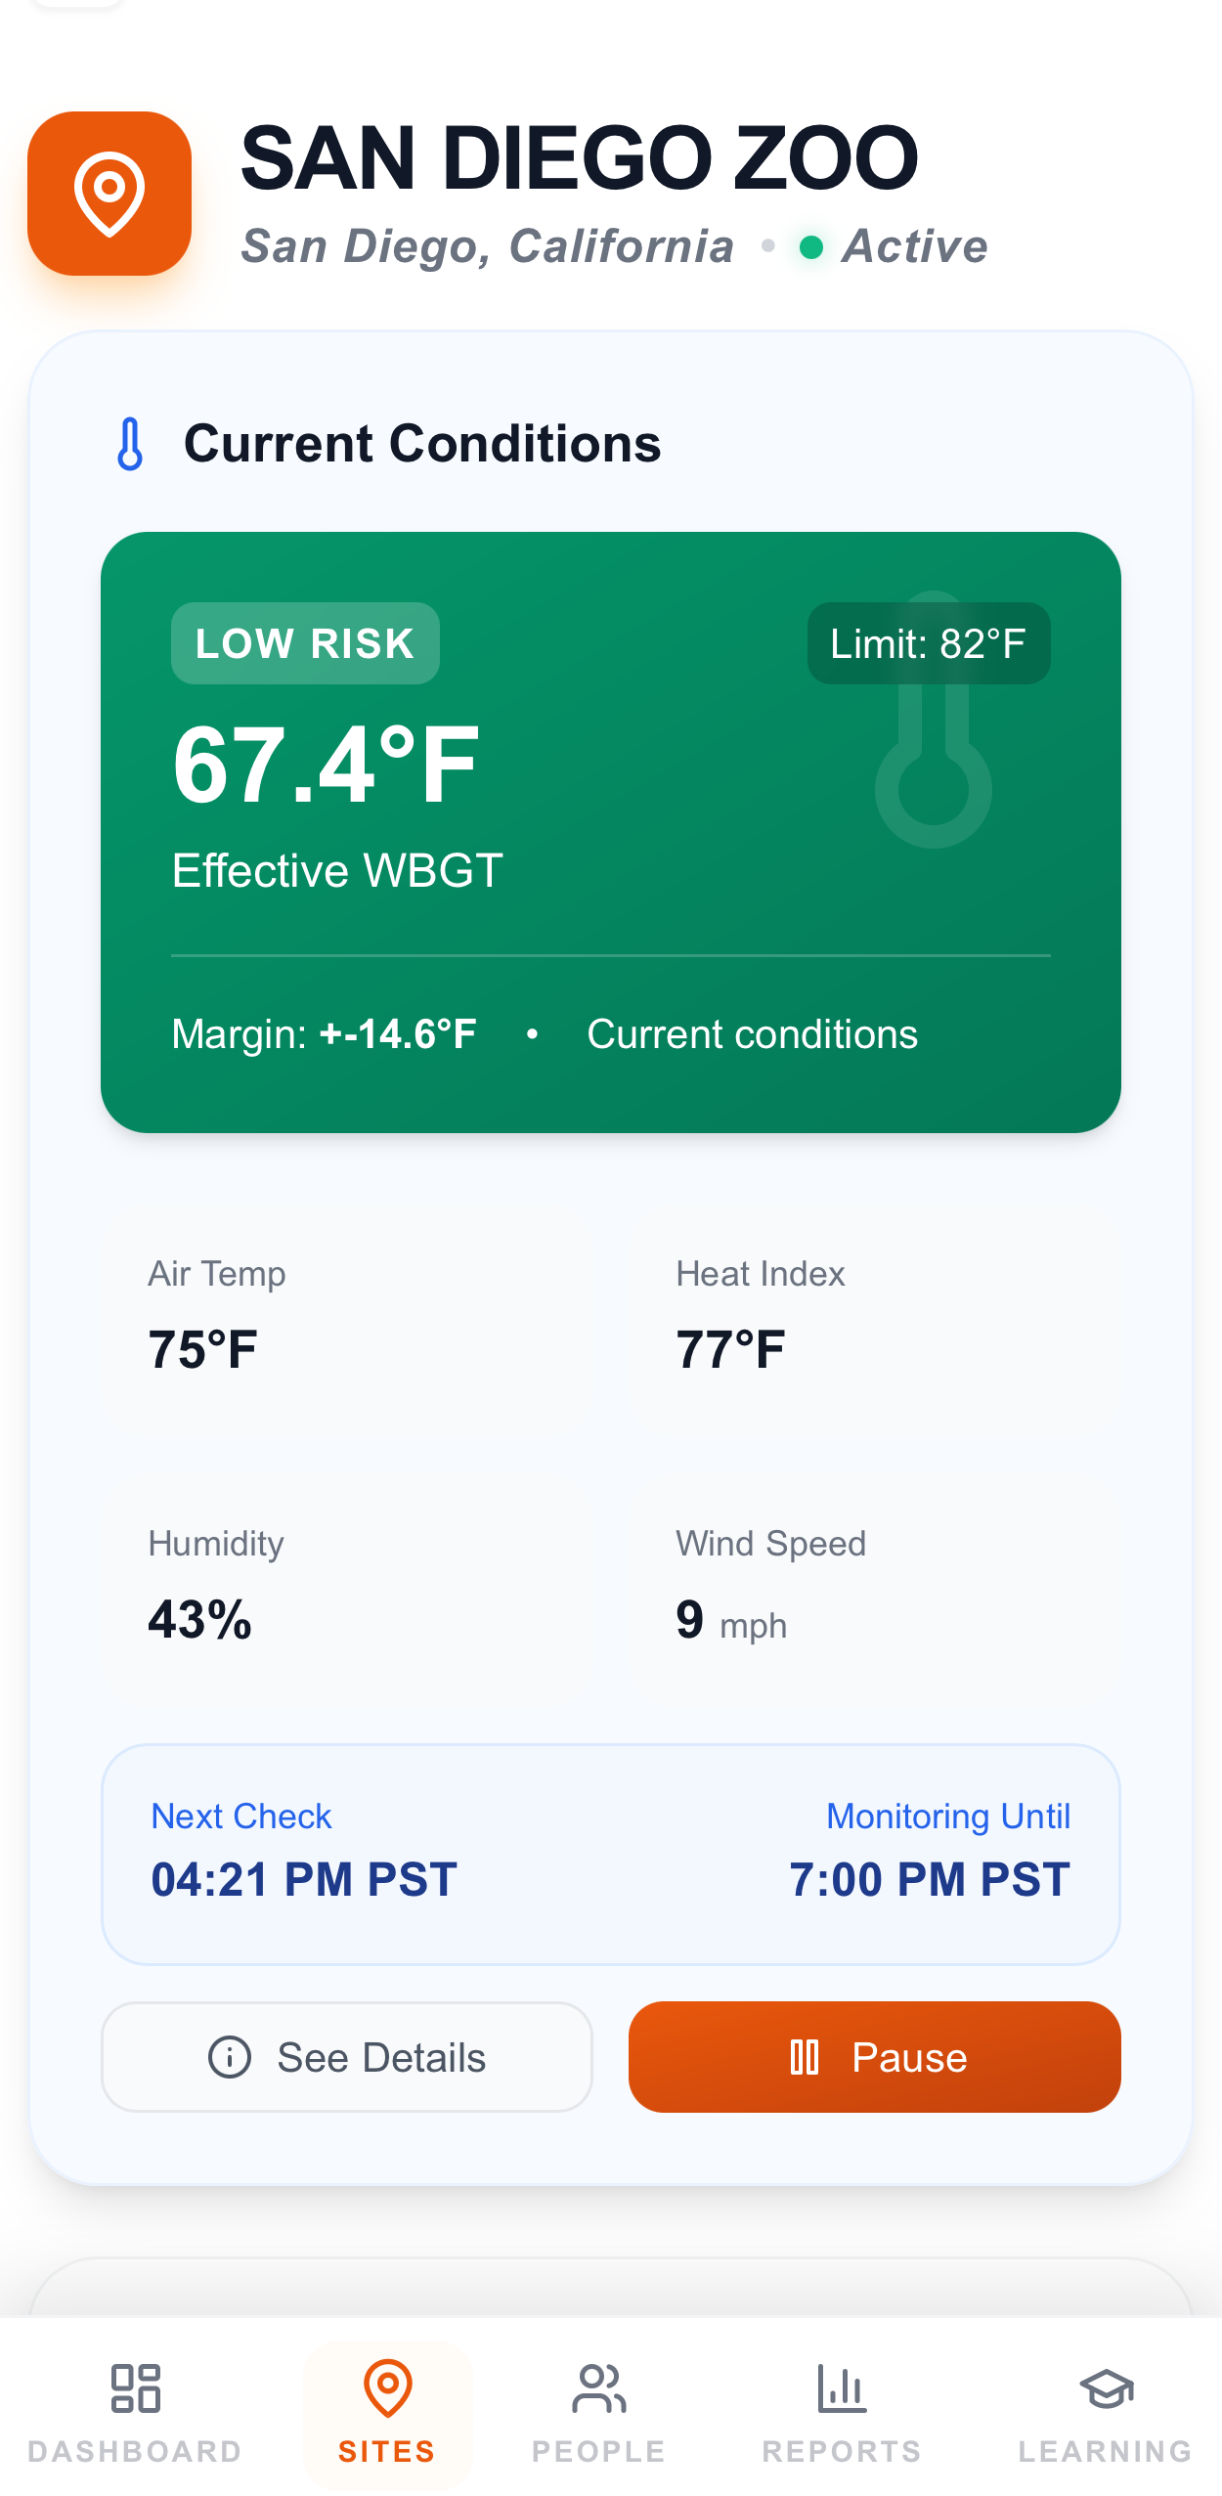Switch to the Learning tab

coord(1105,2412)
